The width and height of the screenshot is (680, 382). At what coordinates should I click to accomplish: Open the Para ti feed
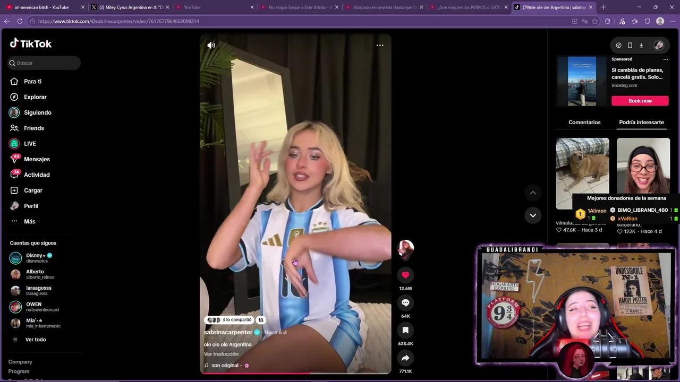tap(32, 81)
